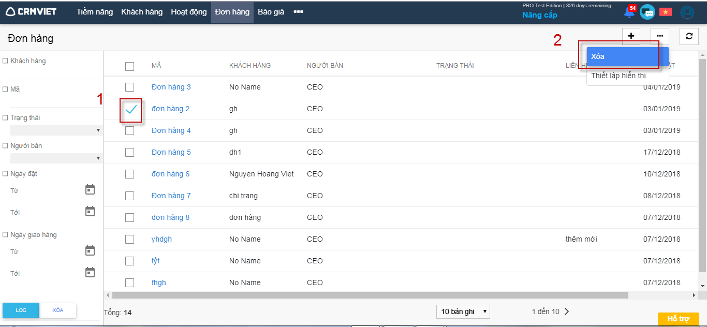Expand the Trạng thái filter dropdown
This screenshot has width=707, height=327.
tap(56, 130)
